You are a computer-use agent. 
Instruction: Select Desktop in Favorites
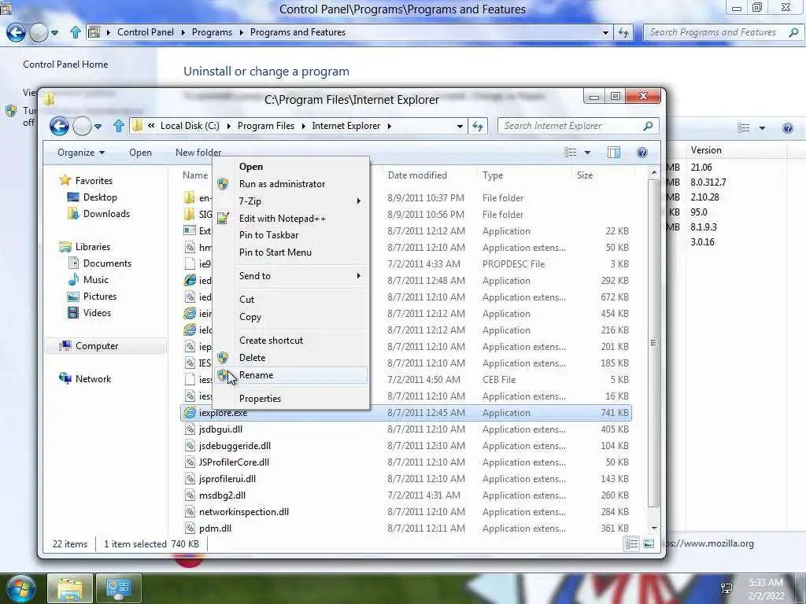coord(100,197)
